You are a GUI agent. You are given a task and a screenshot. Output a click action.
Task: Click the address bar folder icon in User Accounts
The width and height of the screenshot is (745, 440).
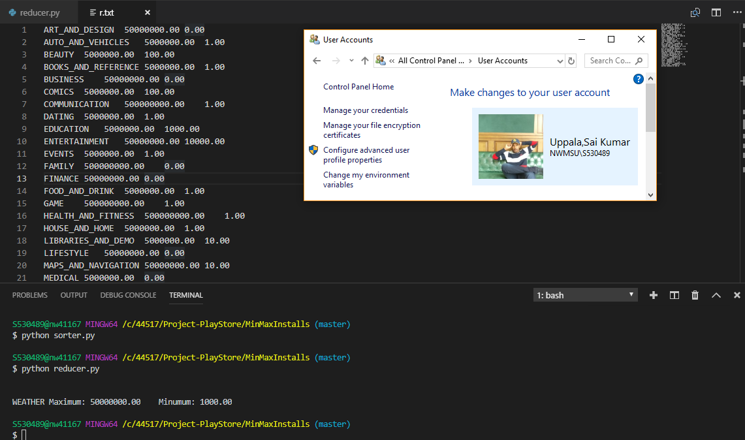click(380, 60)
